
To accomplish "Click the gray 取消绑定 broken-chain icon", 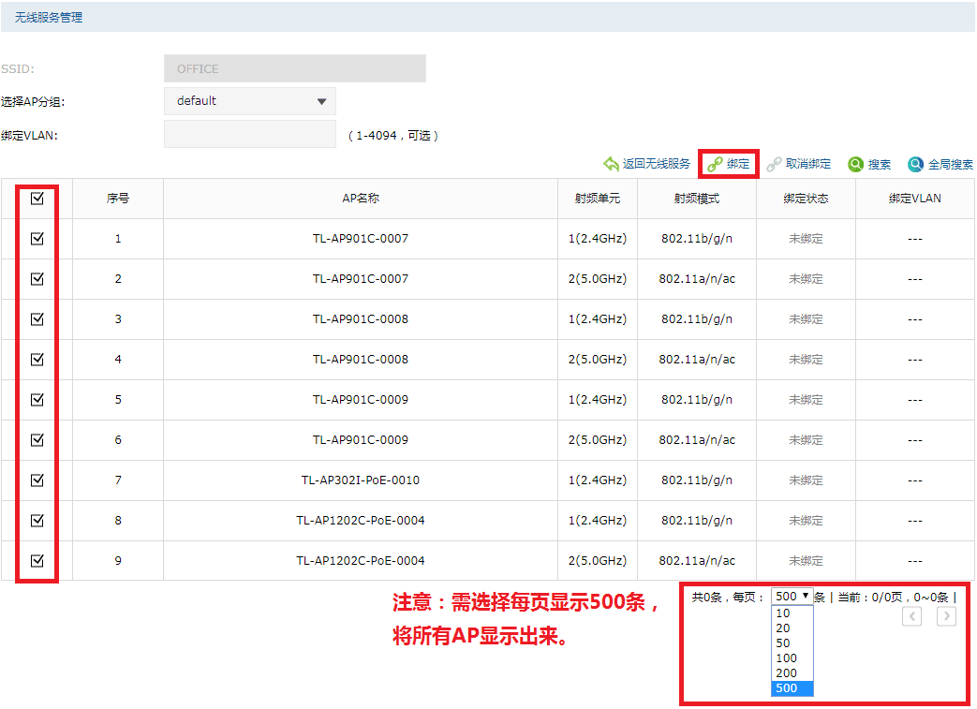I will (x=774, y=163).
